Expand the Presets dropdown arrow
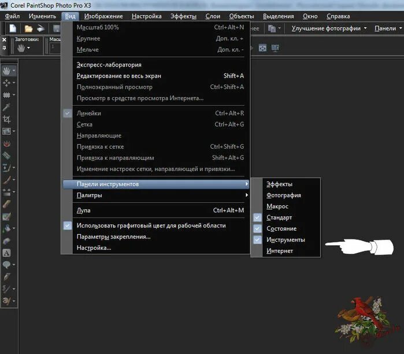404x354 pixels. coord(28,48)
